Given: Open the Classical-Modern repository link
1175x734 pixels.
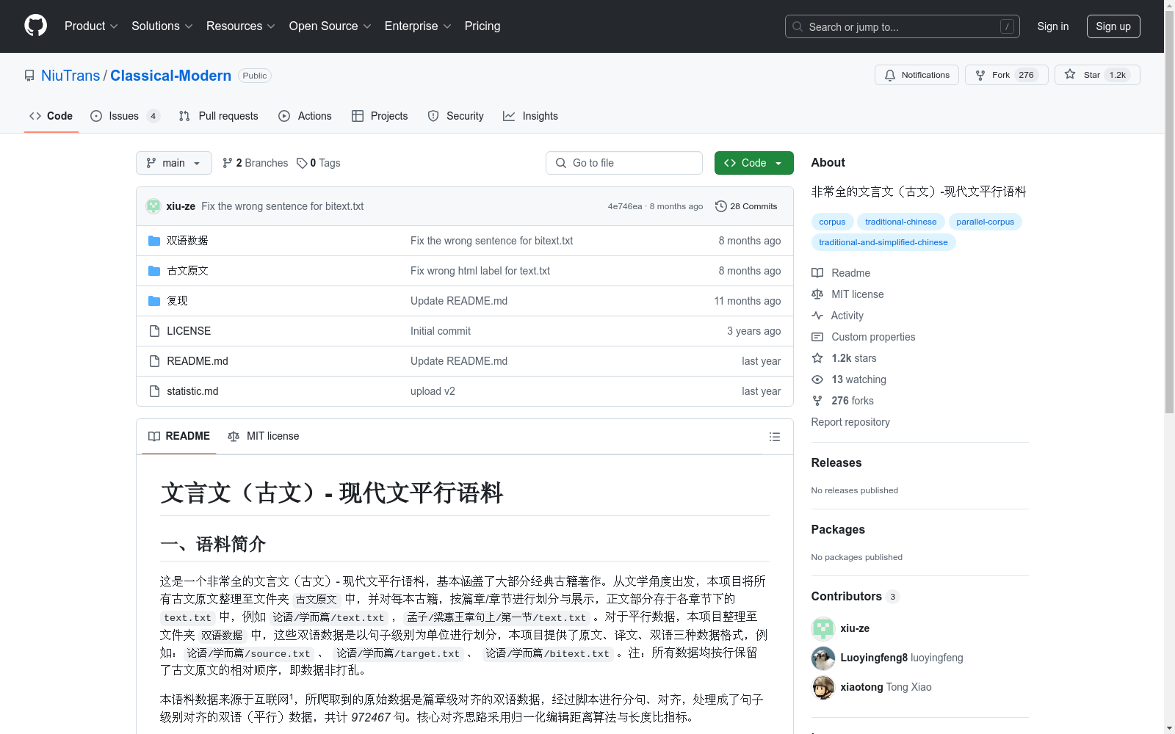Looking at the screenshot, I should click(170, 76).
